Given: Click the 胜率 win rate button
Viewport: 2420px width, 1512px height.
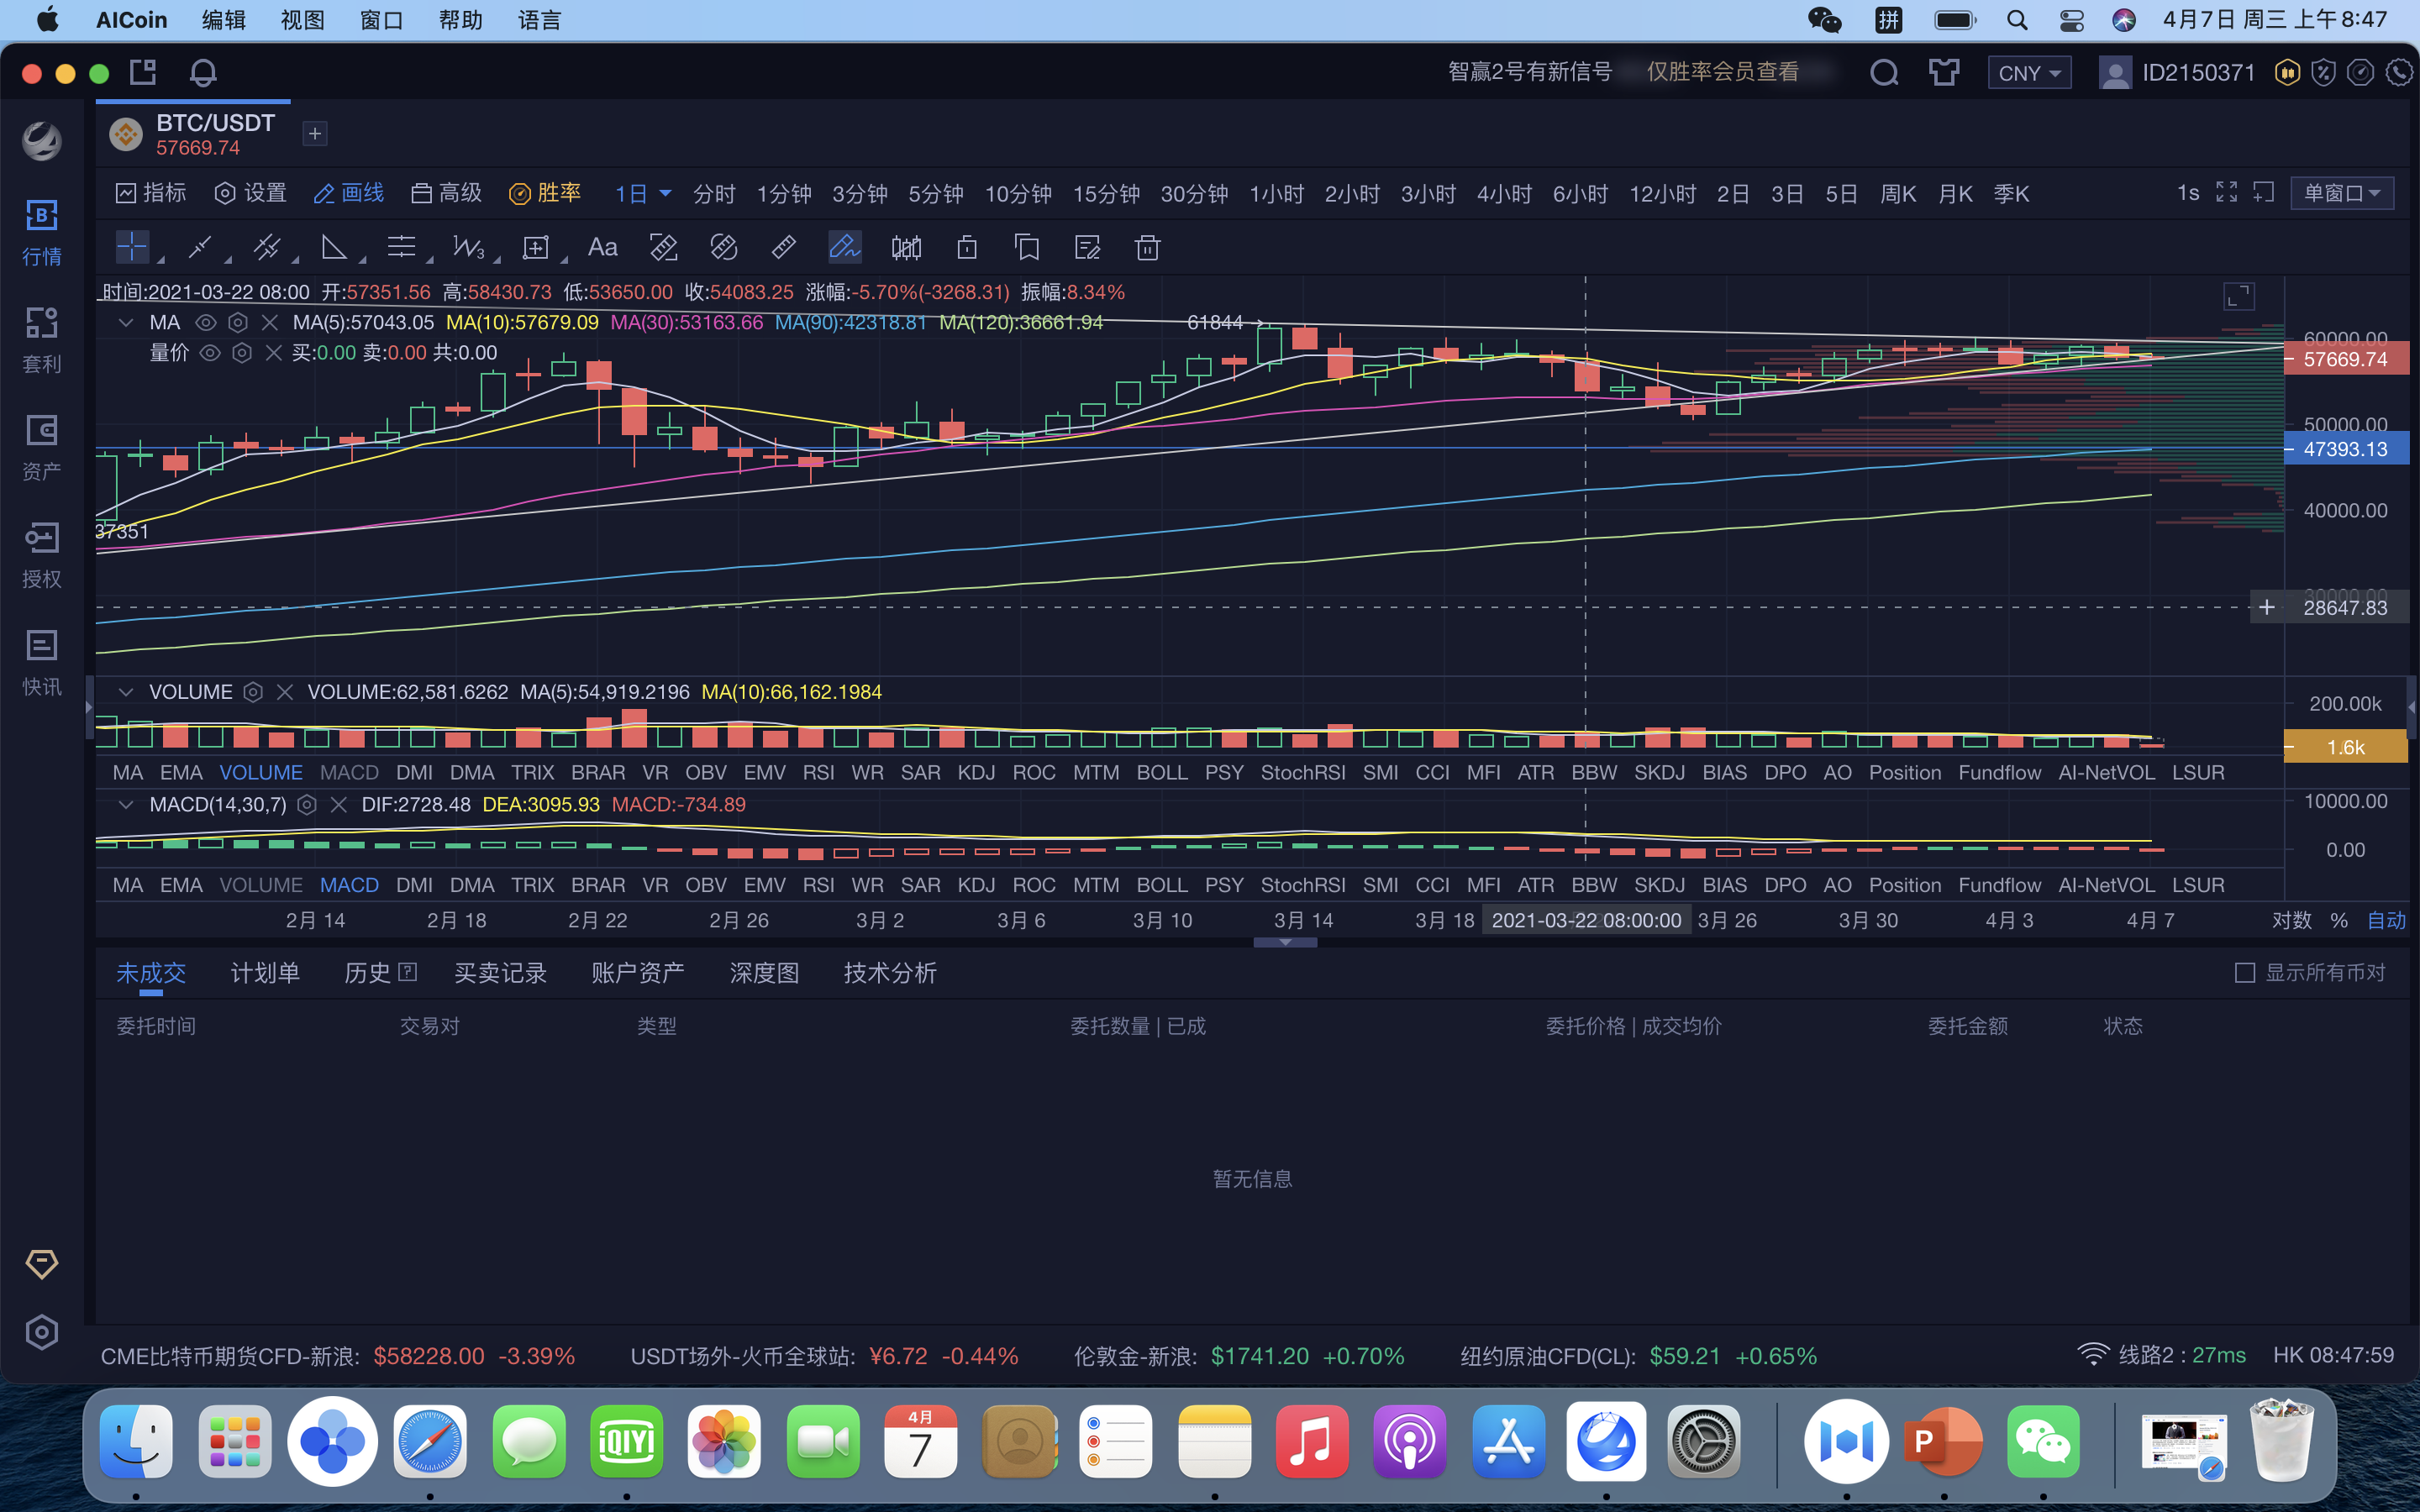Looking at the screenshot, I should point(545,193).
